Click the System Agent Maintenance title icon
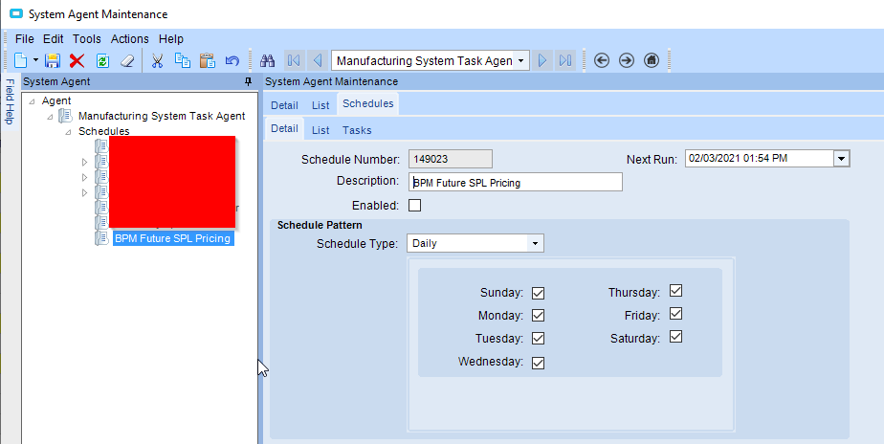 [x=16, y=13]
